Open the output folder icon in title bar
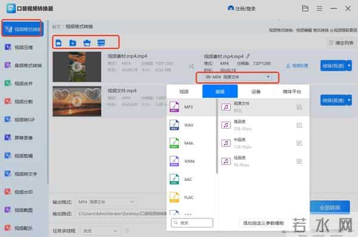 [x=305, y=9]
